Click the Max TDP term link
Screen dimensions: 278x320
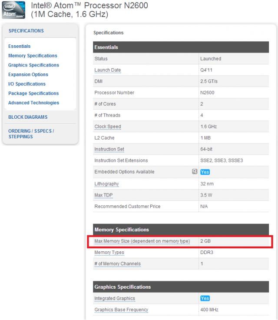(103, 195)
